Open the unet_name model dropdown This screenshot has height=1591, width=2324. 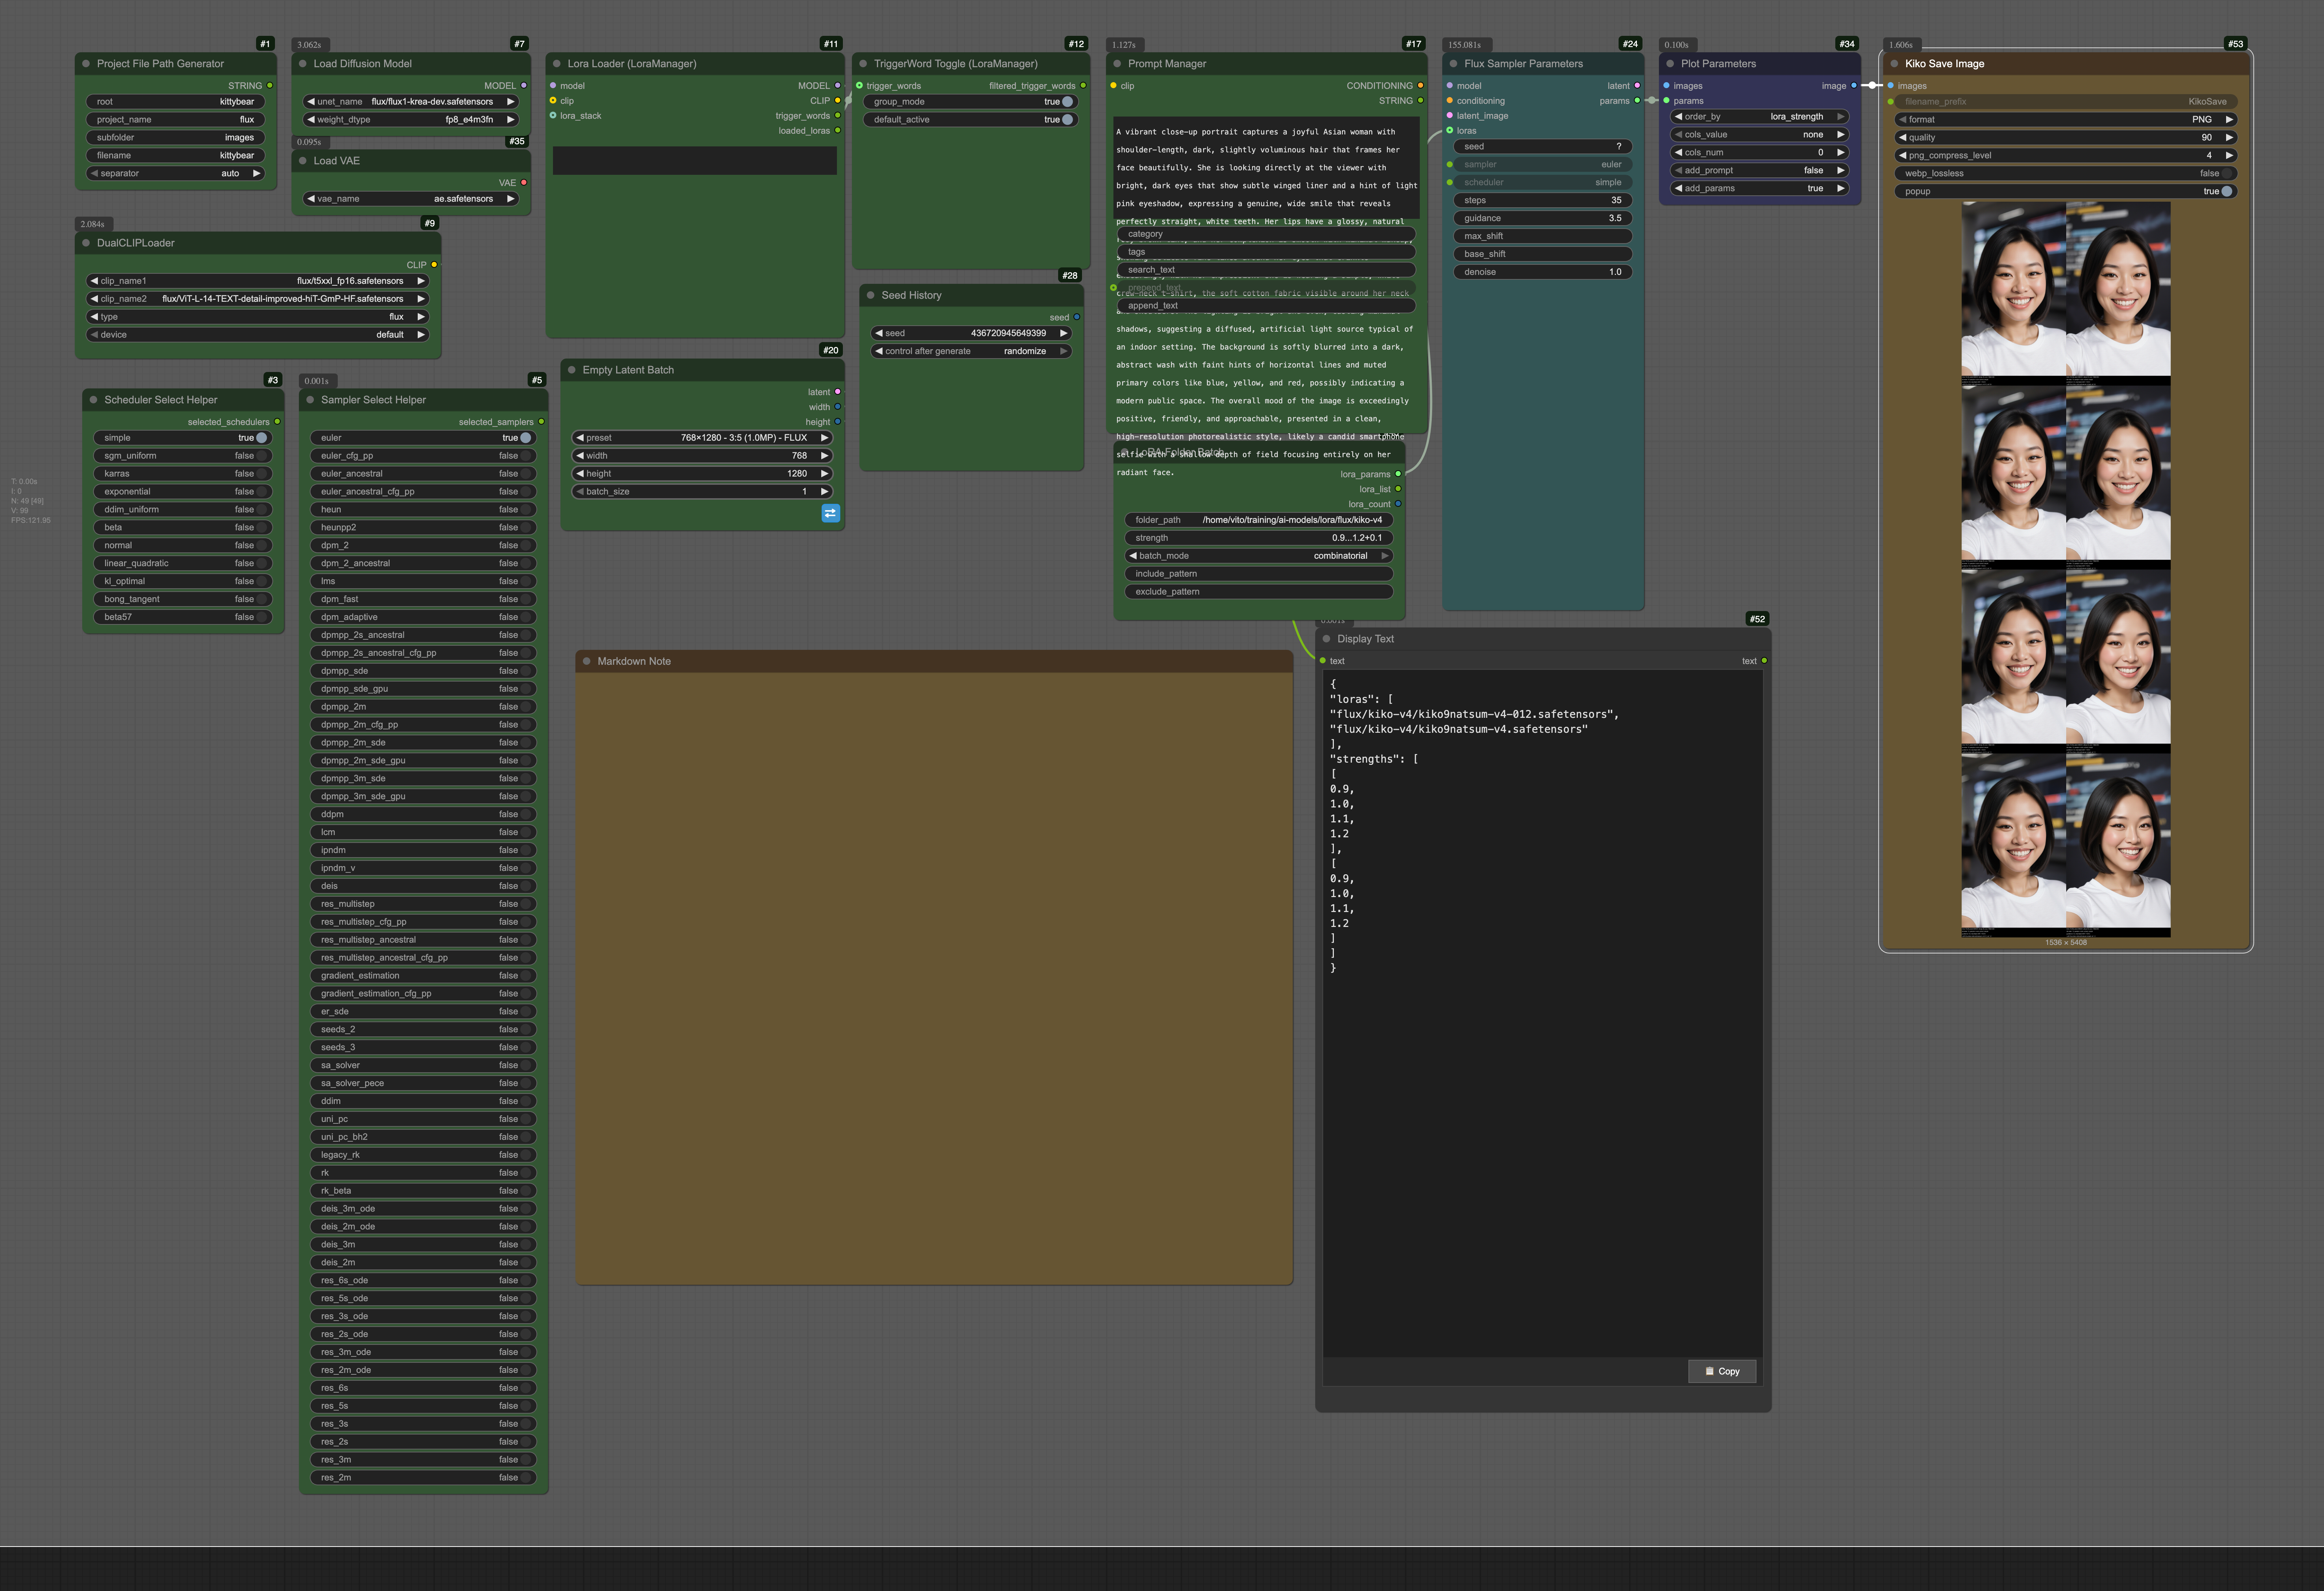tap(411, 102)
